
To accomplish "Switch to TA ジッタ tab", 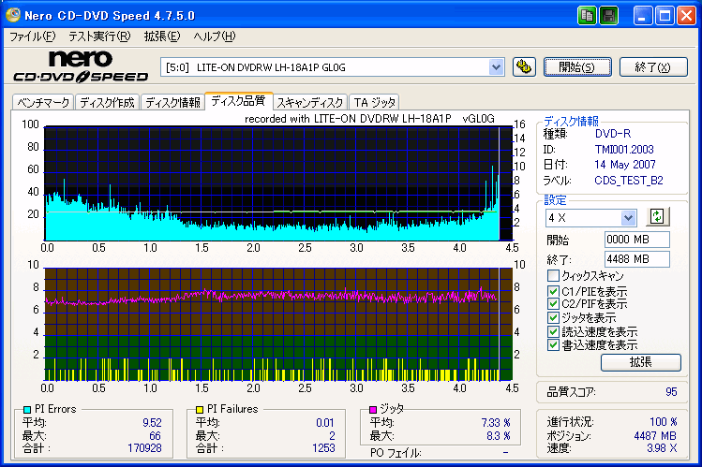I will pos(374,102).
